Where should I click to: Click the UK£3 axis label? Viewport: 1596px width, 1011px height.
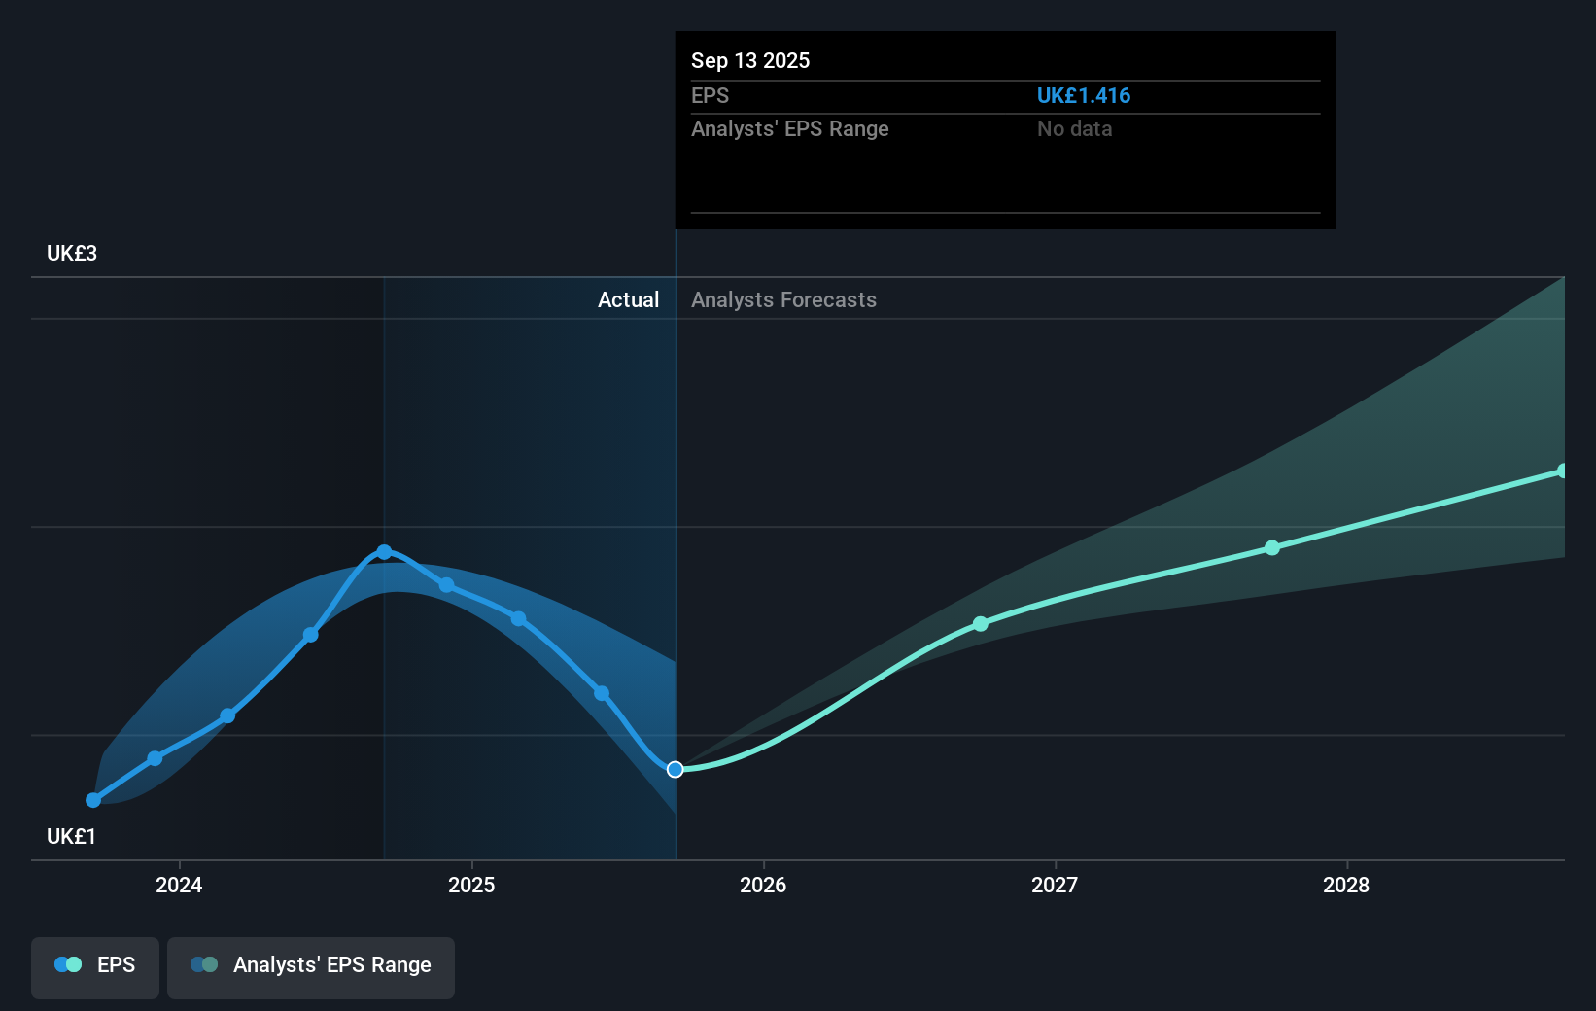71,253
